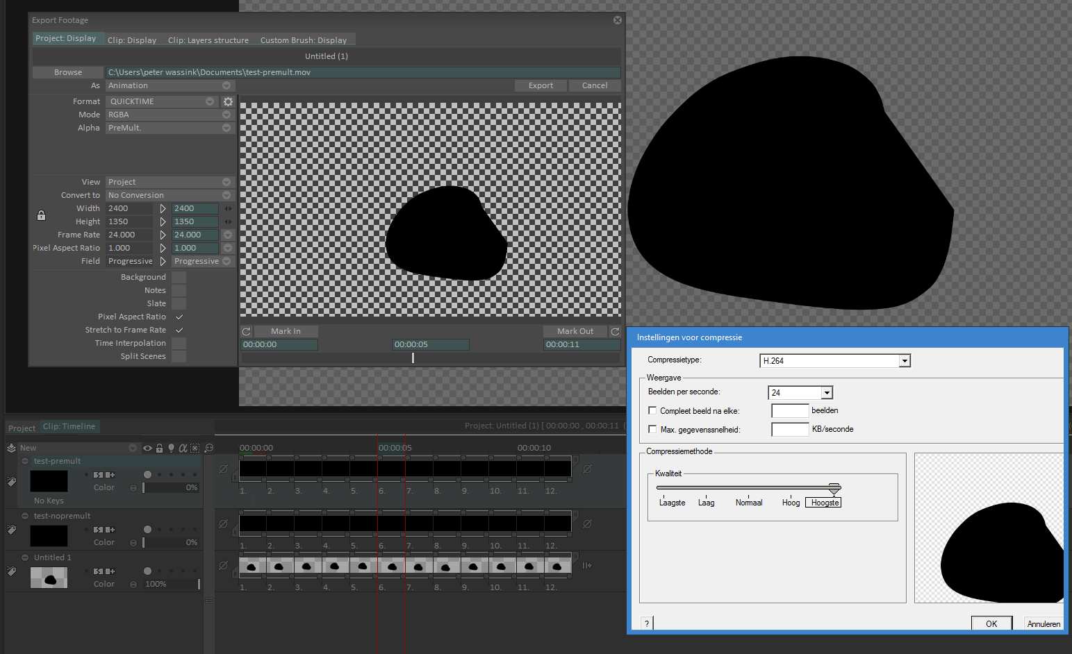The width and height of the screenshot is (1072, 654).
Task: Click the null icon right of test-premult track
Action: [587, 469]
